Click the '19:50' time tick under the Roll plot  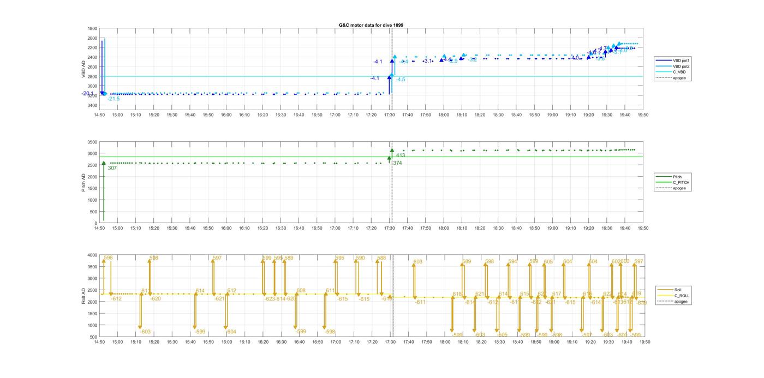click(644, 342)
